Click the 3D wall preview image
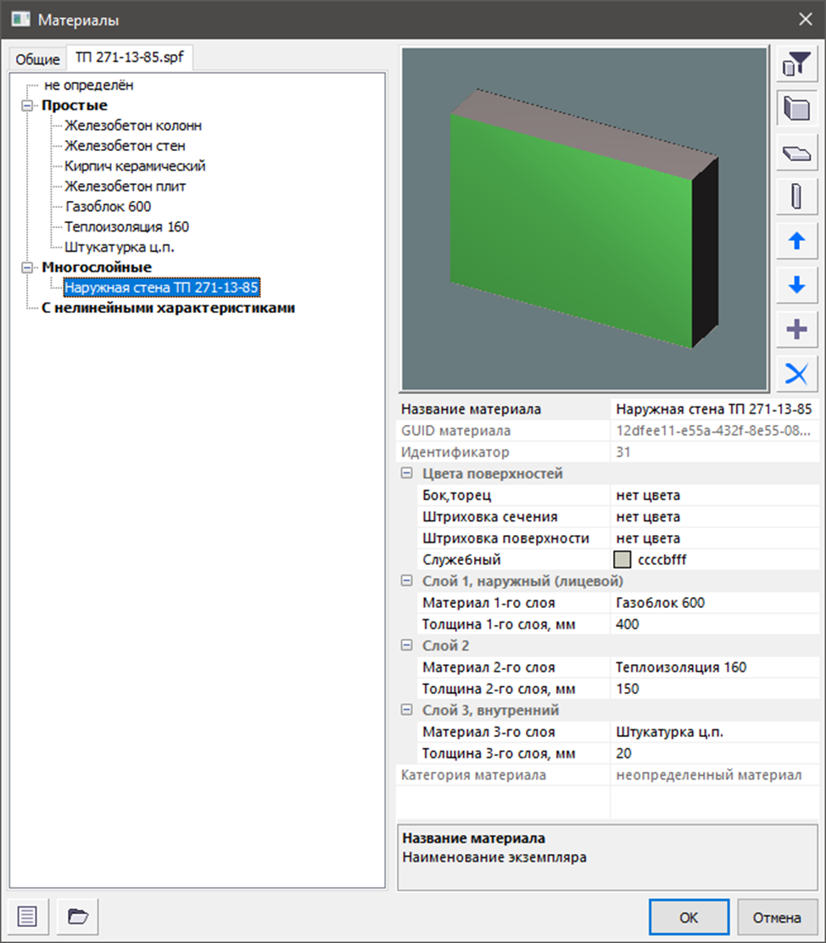Viewport: 826px width, 943px height. click(585, 220)
